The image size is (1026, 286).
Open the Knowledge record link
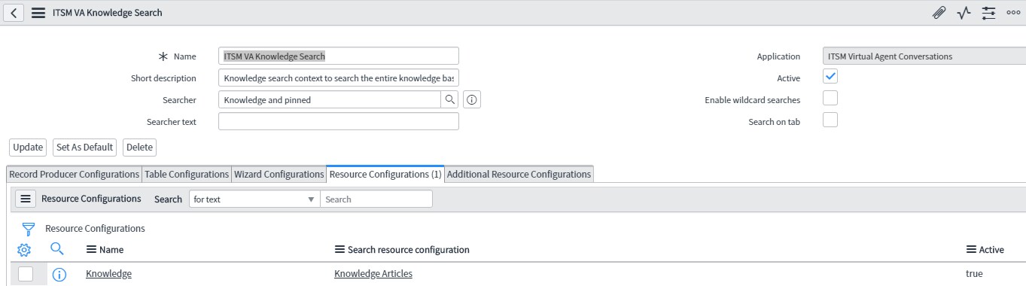(109, 274)
